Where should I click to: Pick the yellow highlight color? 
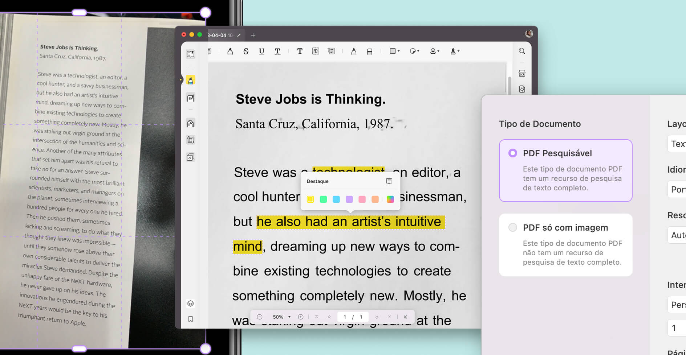point(310,199)
